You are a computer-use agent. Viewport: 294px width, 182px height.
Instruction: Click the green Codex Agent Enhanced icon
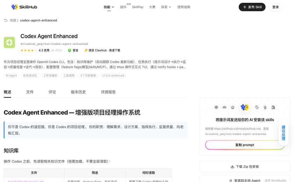pos(9,42)
